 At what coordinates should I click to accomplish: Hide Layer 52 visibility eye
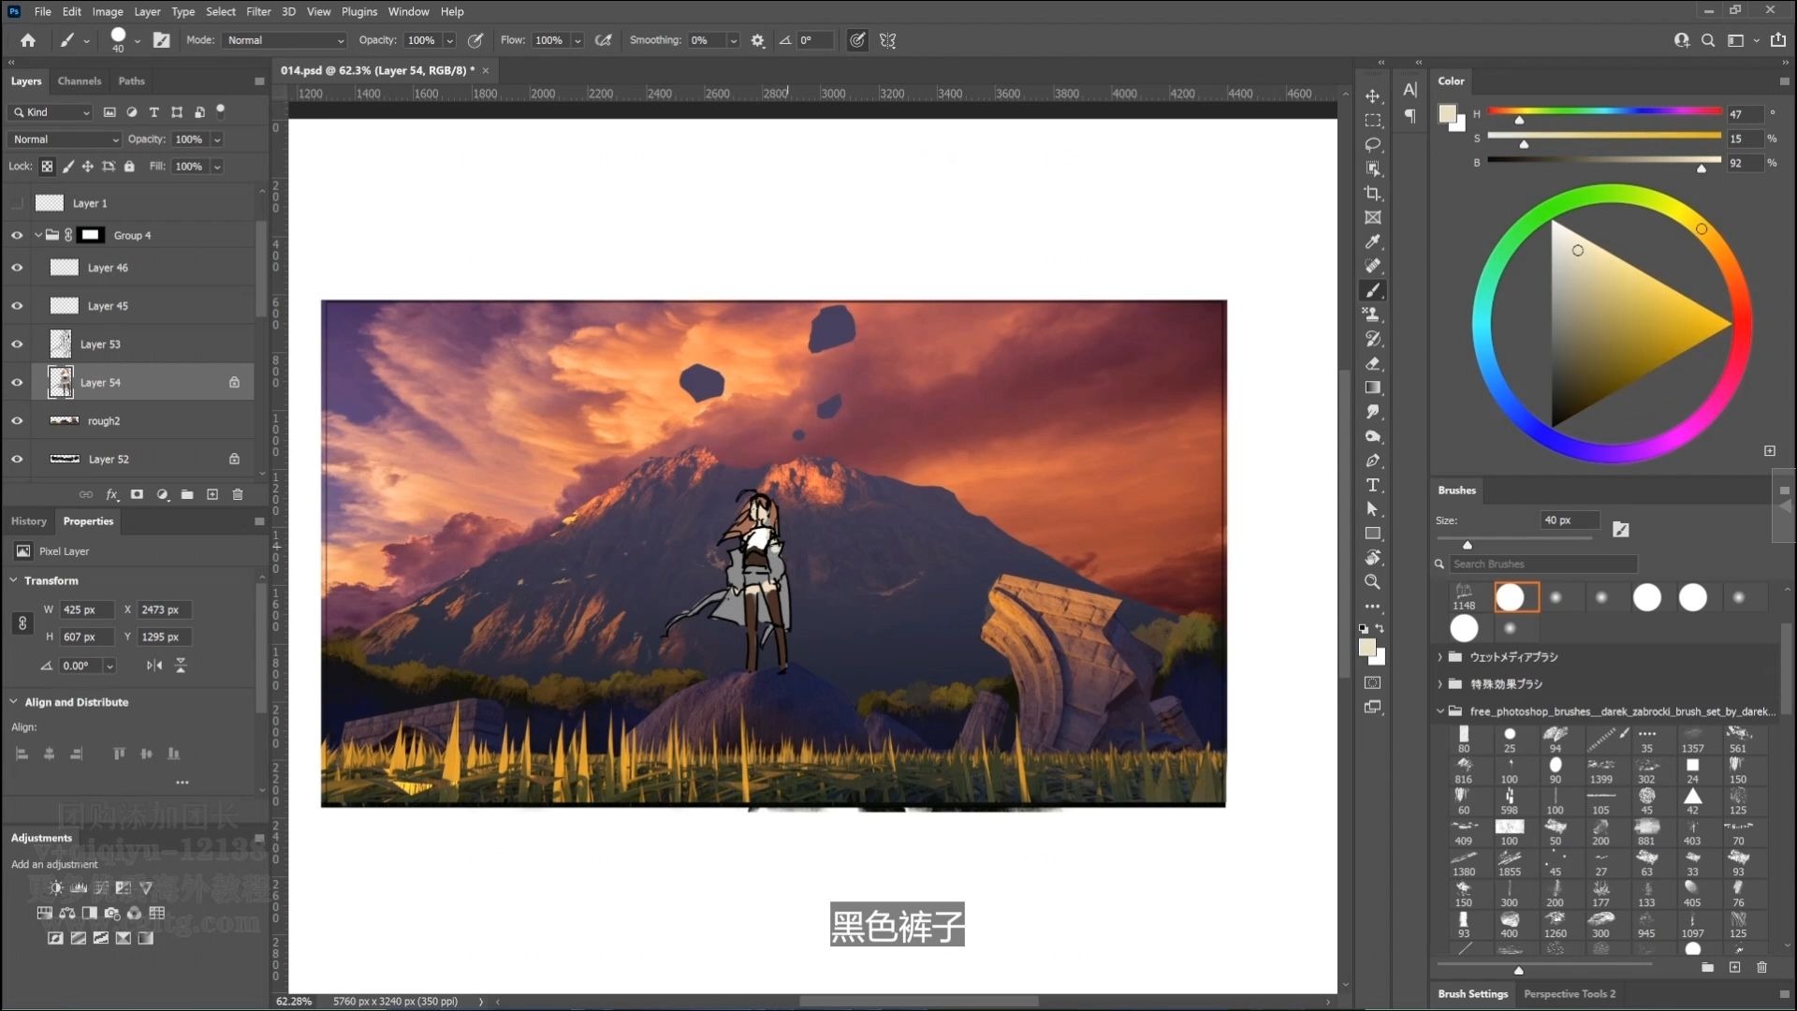coord(17,460)
